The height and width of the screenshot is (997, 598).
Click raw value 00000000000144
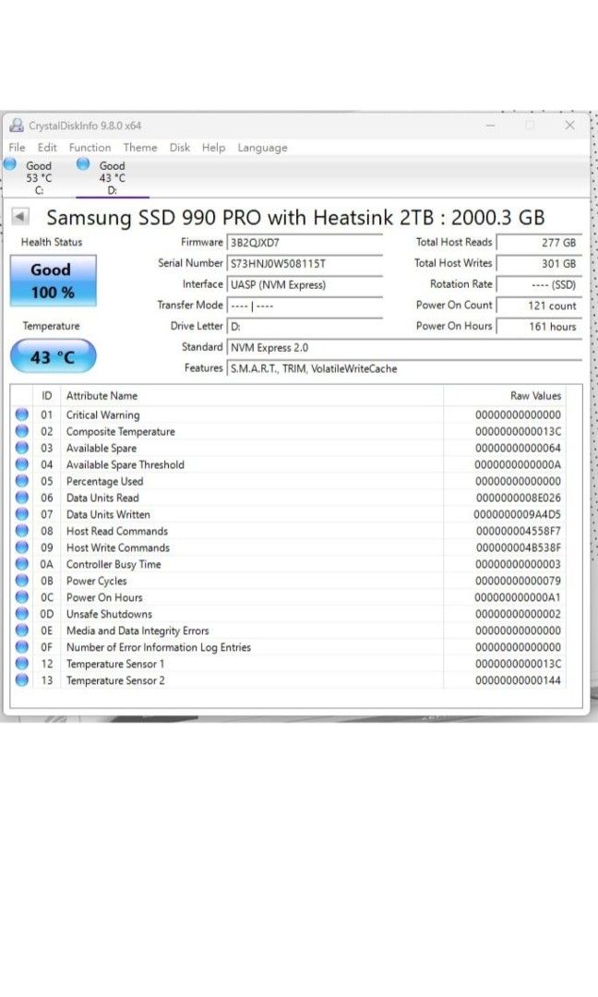518,680
